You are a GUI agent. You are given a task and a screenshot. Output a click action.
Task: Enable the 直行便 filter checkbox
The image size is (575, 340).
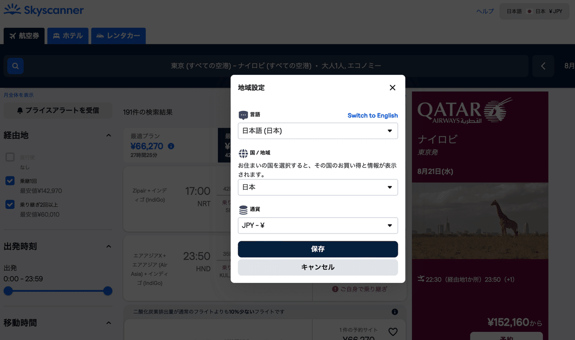[x=11, y=157]
